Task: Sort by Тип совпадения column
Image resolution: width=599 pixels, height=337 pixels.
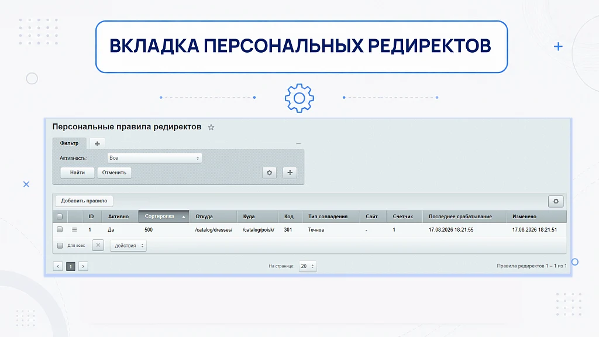Action: click(x=331, y=216)
